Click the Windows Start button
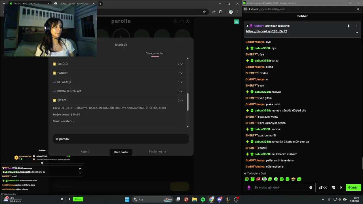363x204 pixels. click(127, 199)
